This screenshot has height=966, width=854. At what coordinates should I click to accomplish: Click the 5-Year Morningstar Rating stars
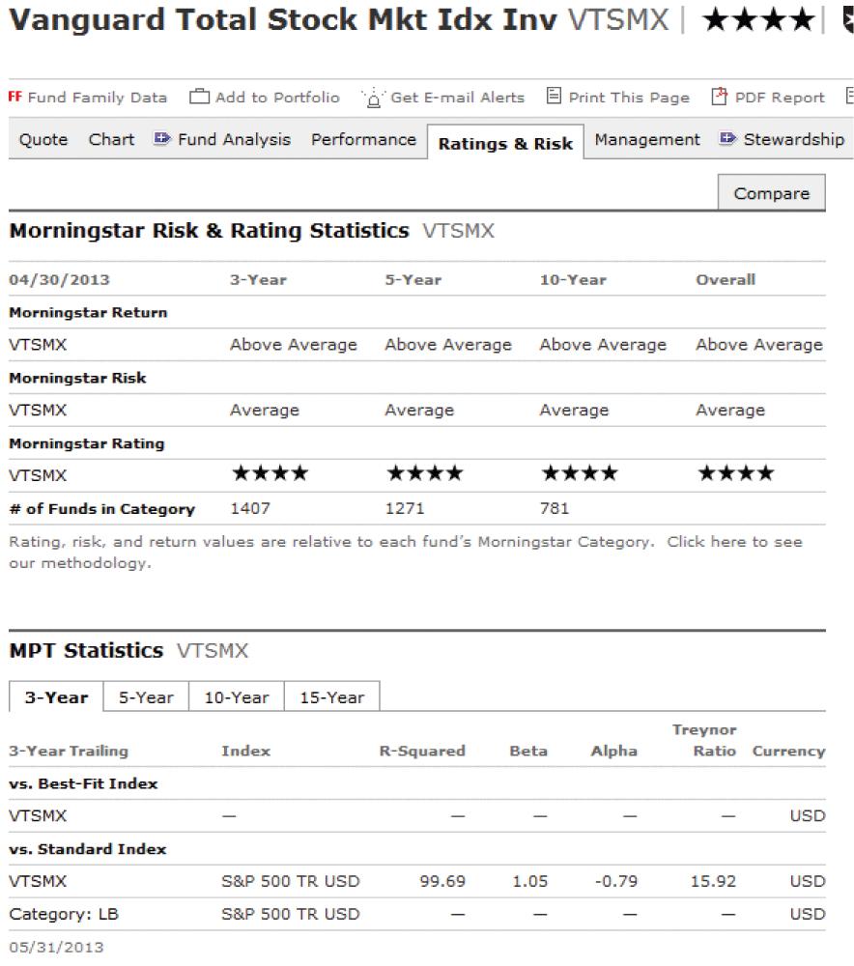coord(424,473)
